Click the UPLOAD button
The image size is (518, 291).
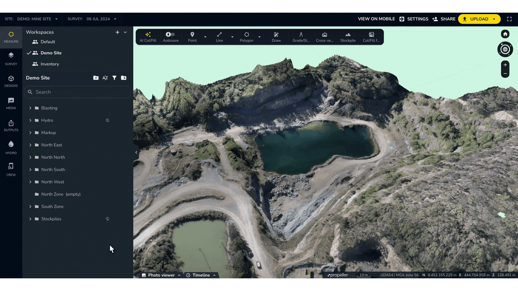point(479,19)
